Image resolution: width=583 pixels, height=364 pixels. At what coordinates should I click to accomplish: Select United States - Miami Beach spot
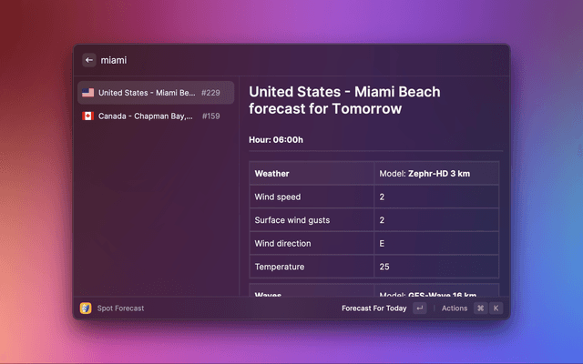147,93
